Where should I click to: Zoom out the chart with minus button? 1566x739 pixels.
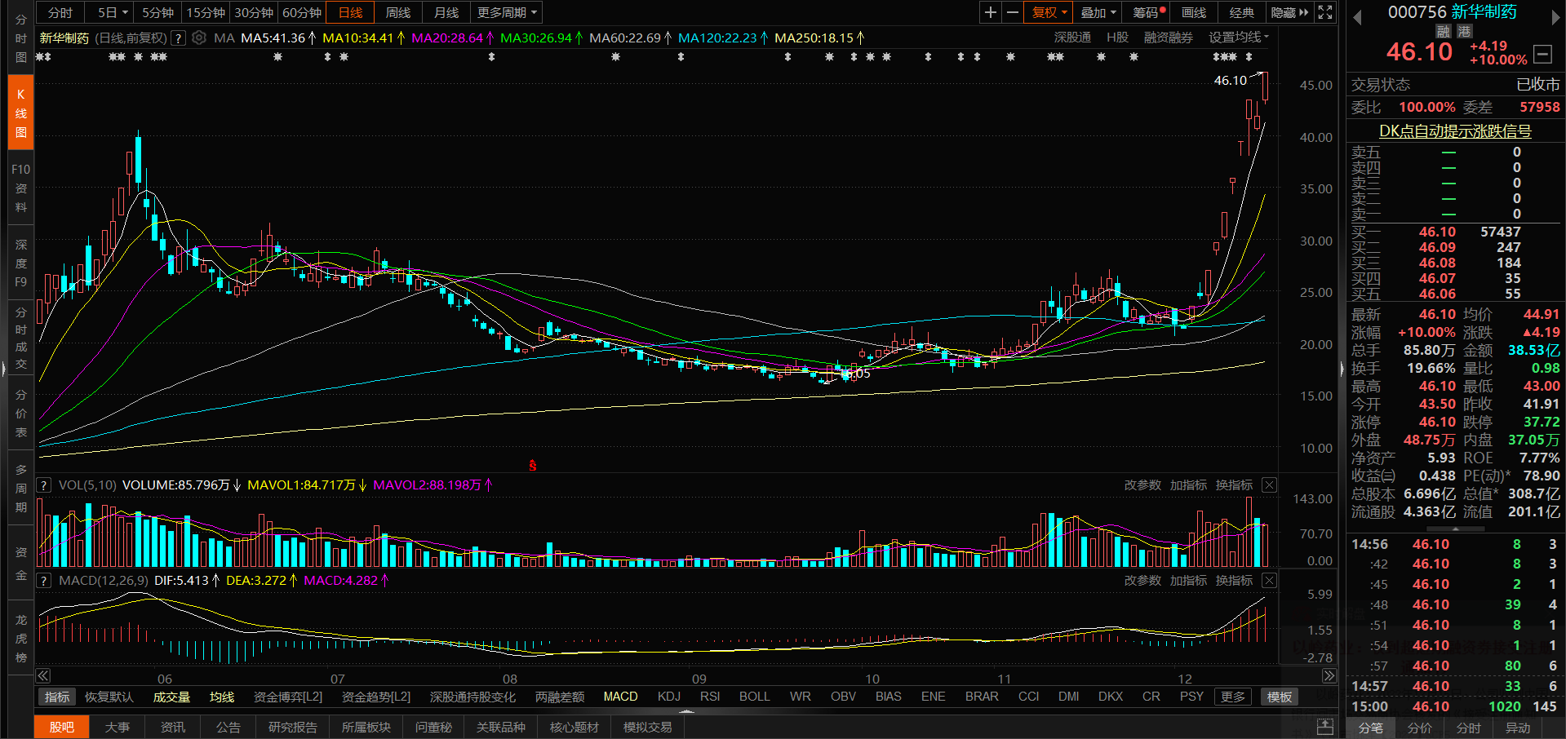click(x=1012, y=12)
